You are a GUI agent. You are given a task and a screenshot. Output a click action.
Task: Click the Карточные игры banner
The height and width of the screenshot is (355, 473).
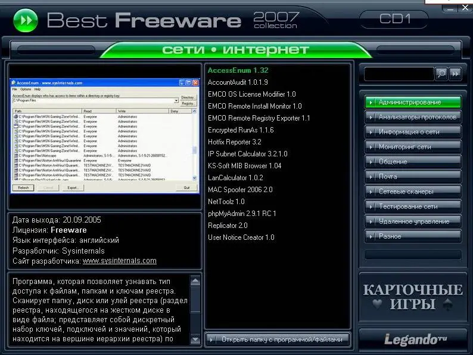pyautogui.click(x=413, y=297)
